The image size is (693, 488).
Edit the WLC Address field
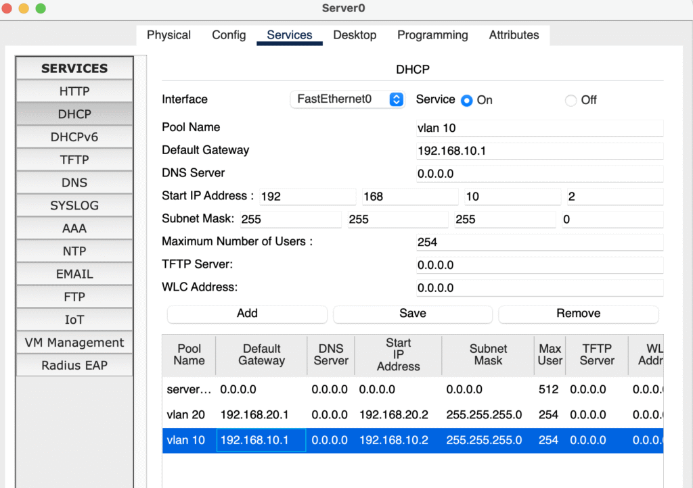click(539, 288)
